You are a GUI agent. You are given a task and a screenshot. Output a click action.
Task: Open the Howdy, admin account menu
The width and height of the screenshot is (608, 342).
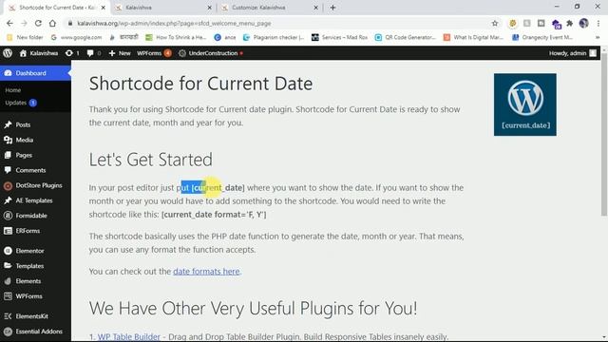573,53
